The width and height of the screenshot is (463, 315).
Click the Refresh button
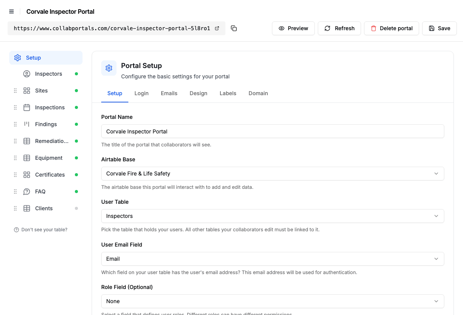click(x=339, y=28)
